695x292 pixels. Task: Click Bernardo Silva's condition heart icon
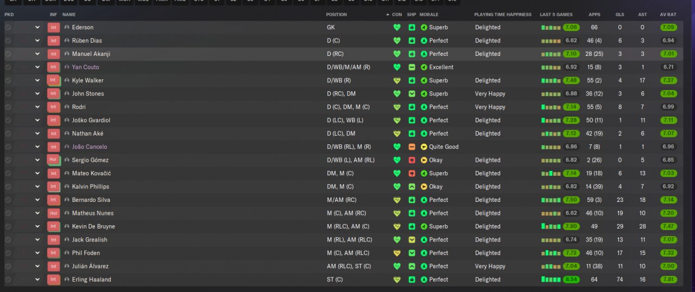click(397, 200)
